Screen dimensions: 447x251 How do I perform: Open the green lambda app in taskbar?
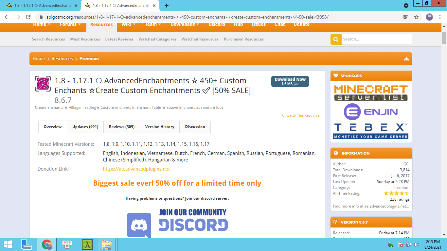[x=87, y=244]
